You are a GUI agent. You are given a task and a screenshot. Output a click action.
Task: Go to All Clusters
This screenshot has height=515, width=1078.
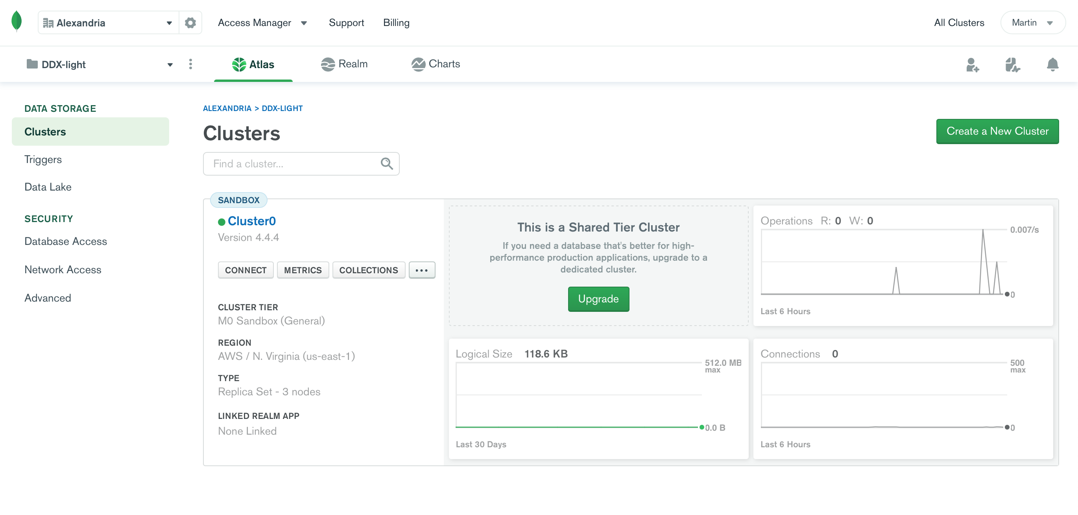[x=959, y=22]
